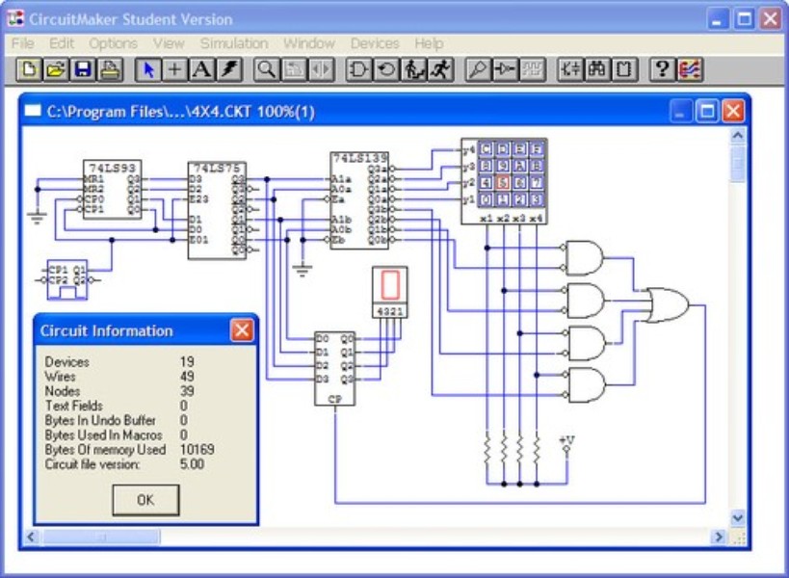Run the simulation with the running man icon
Image resolution: width=789 pixels, height=578 pixels.
[438, 67]
